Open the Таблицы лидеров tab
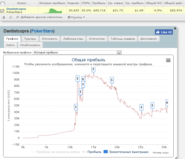This screenshot has height=159, width=185. 123,39
